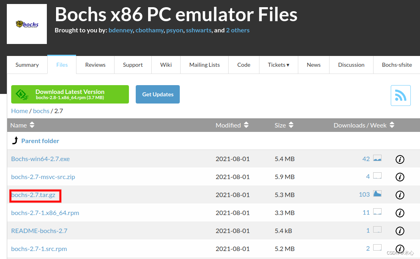Go to bochs breadcrumb folder
The width and height of the screenshot is (420, 259).
[x=41, y=111]
